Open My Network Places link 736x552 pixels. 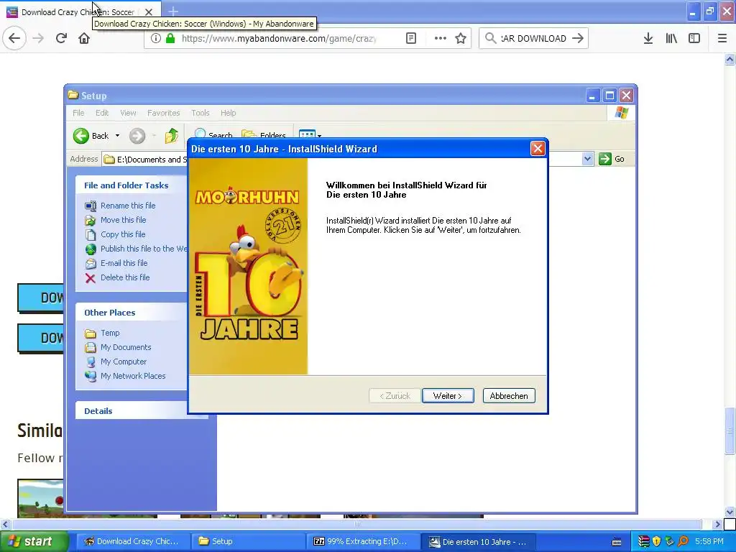pos(133,376)
